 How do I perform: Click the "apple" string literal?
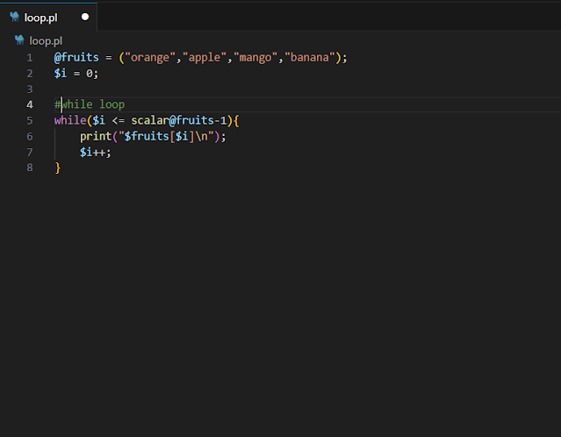point(205,58)
